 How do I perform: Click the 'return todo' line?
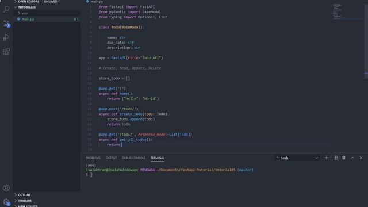click(x=118, y=124)
